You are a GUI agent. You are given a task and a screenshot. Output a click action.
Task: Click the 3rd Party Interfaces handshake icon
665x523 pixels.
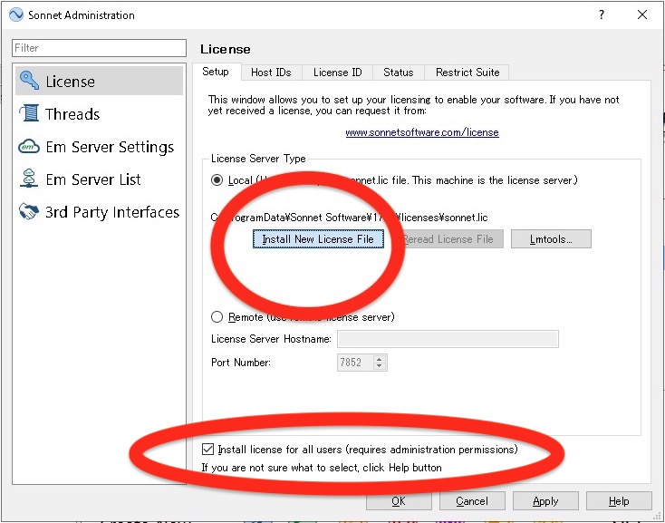pos(28,211)
